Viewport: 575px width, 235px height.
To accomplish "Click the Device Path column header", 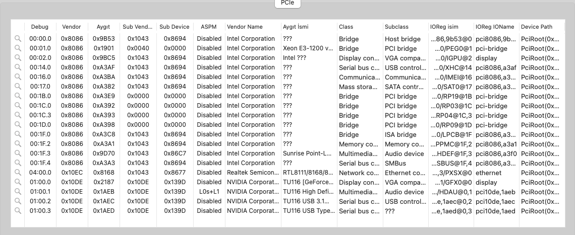I will (536, 27).
